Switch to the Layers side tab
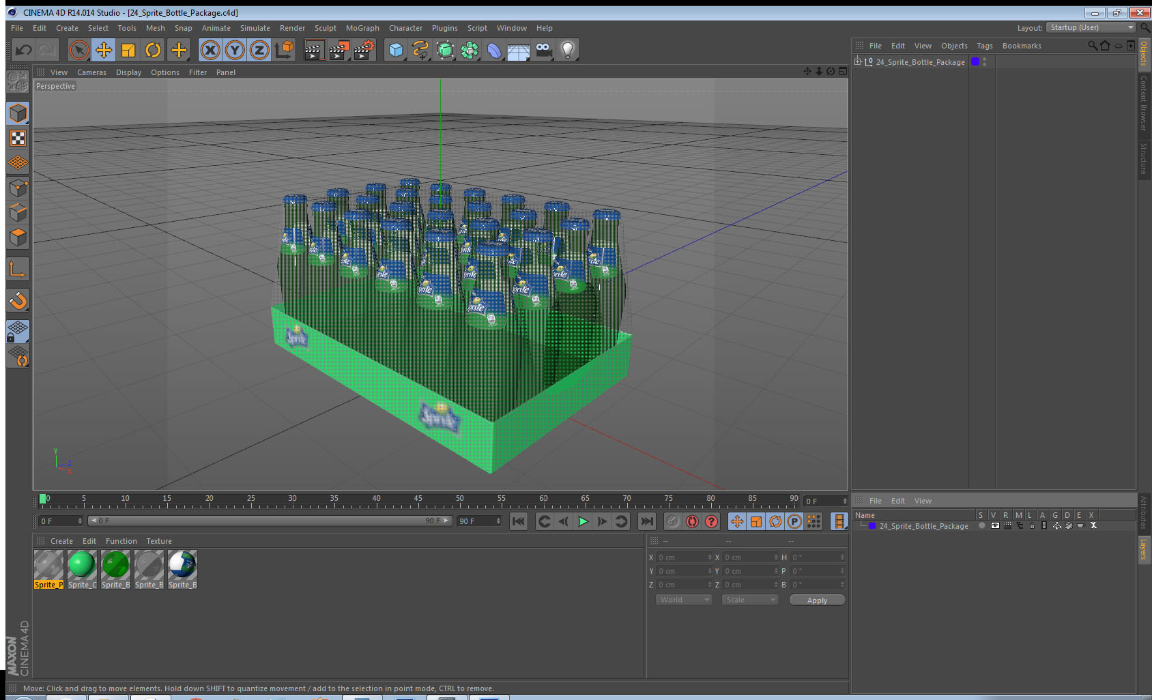Screen dimensions: 1152x700 (x=1144, y=549)
